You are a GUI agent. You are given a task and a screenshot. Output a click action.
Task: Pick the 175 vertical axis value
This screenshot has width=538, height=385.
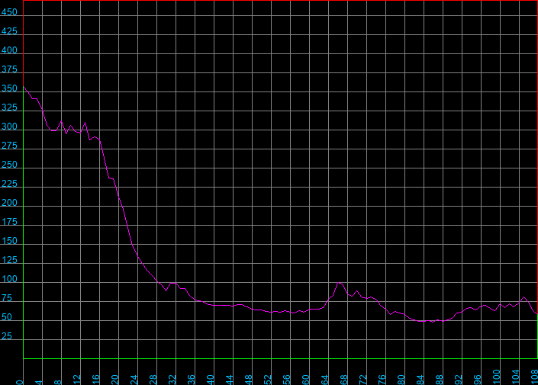coord(9,222)
